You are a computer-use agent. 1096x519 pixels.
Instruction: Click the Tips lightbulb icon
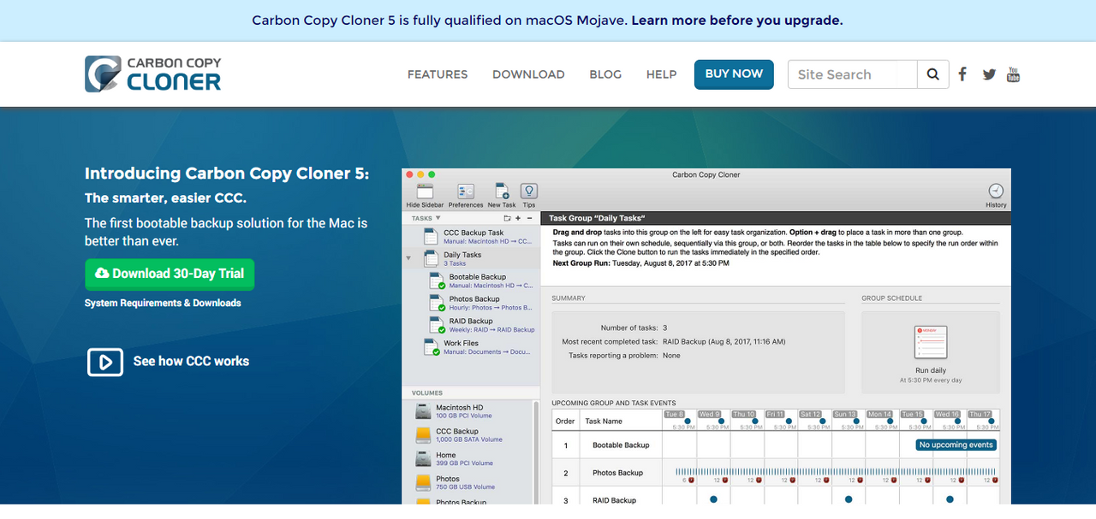529,192
